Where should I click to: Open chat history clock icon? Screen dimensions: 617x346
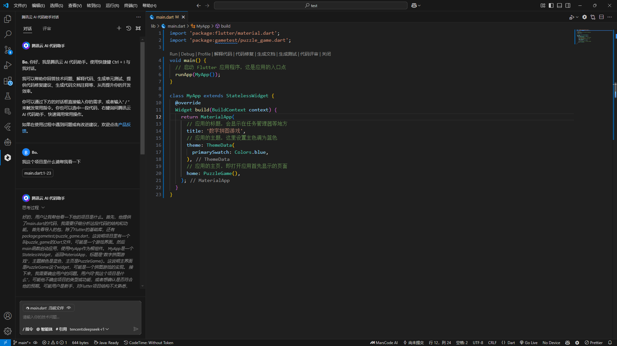(x=129, y=28)
